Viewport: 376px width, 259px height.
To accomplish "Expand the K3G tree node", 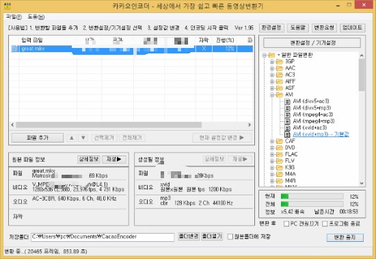I will pos(272,168).
